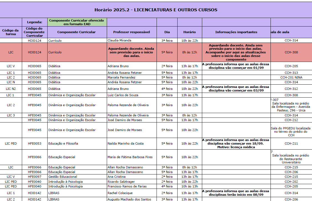Click the Educação e Filosofia component cell
The image size is (312, 201).
(63, 143)
